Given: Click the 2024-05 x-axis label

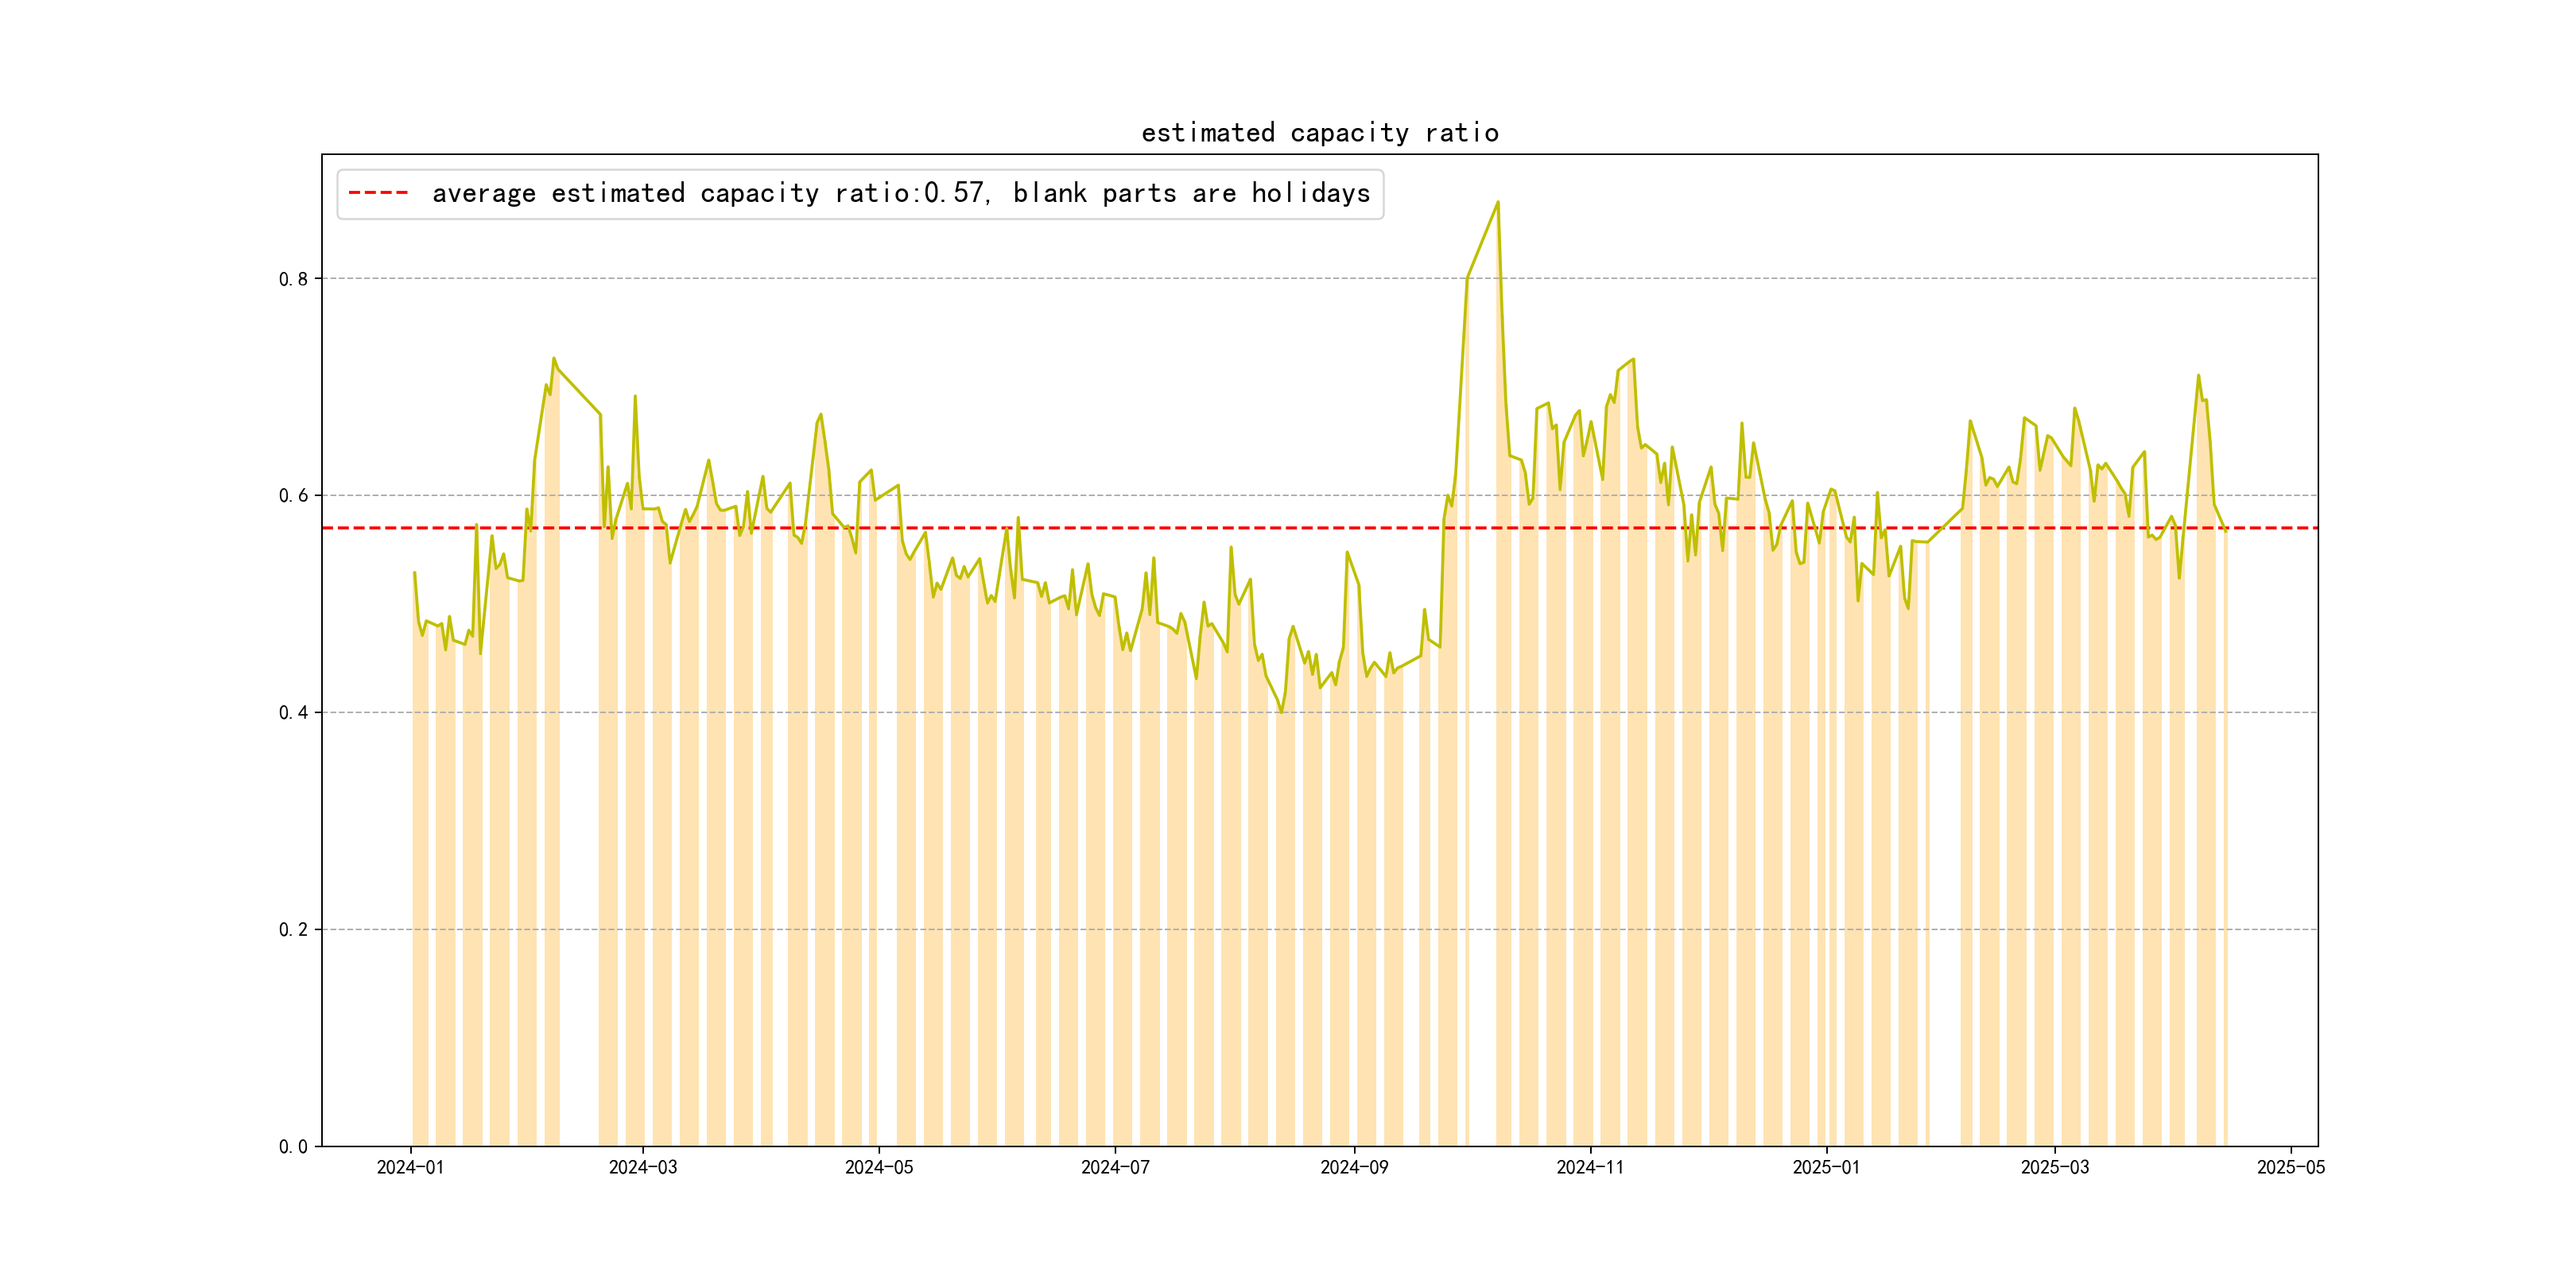Looking at the screenshot, I should [x=879, y=1167].
